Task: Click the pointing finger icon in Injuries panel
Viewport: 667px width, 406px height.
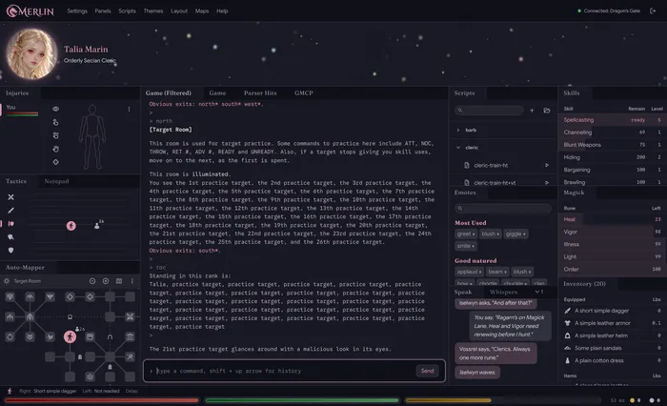Action: [55, 122]
